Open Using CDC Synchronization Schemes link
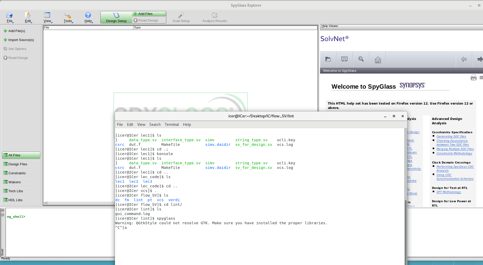Screen dimensions: 483x265 (455, 177)
